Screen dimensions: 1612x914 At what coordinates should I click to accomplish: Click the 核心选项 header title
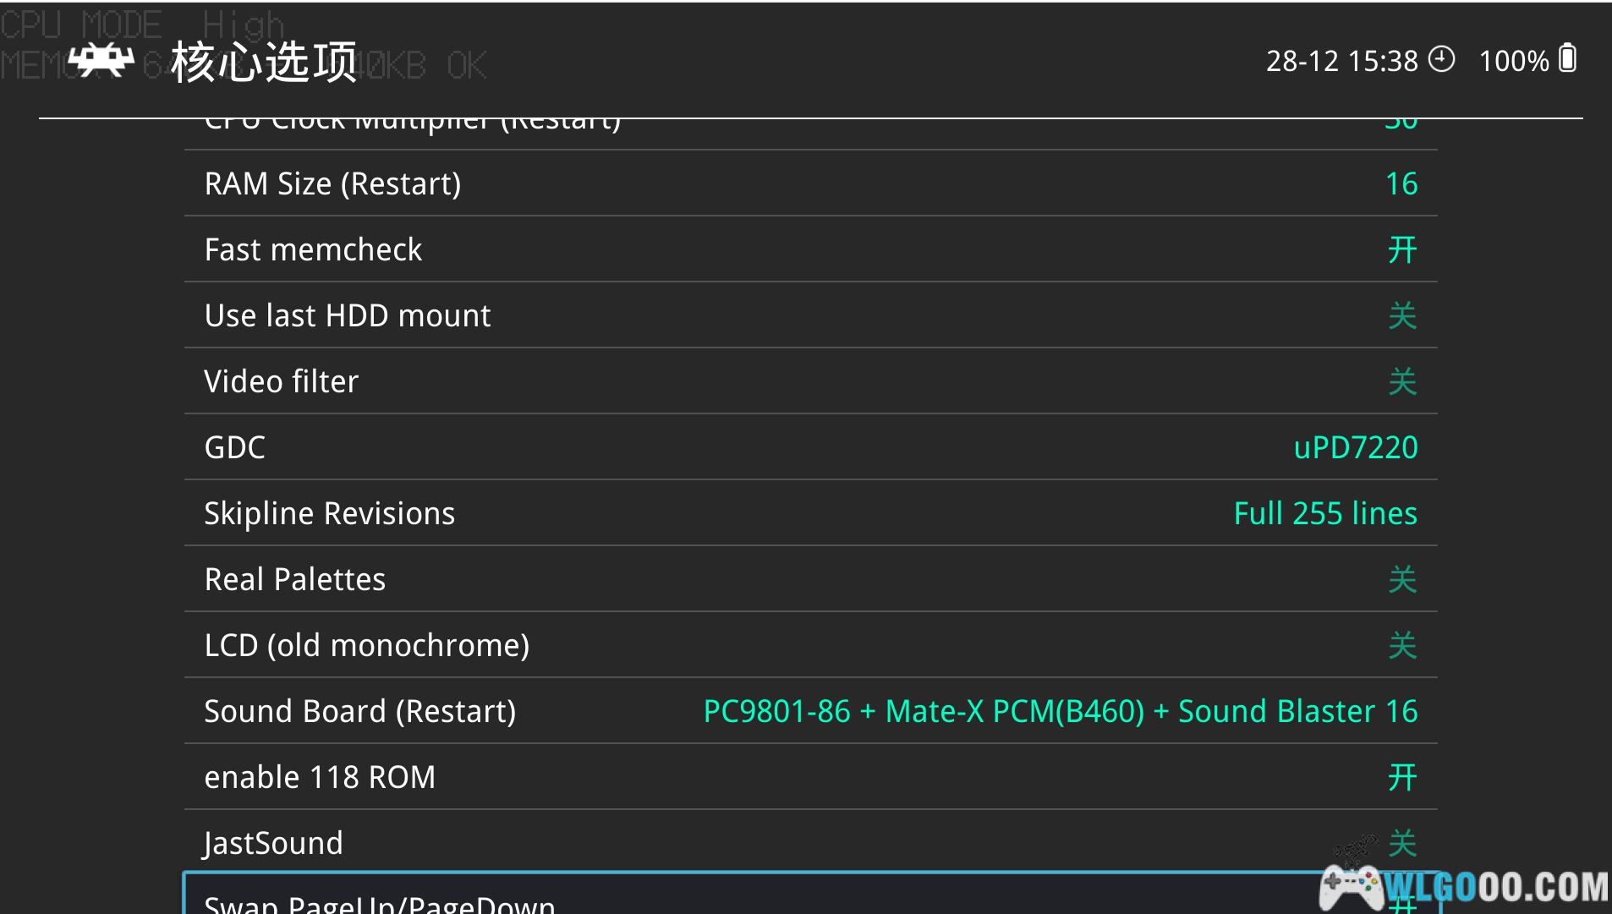[x=264, y=62]
